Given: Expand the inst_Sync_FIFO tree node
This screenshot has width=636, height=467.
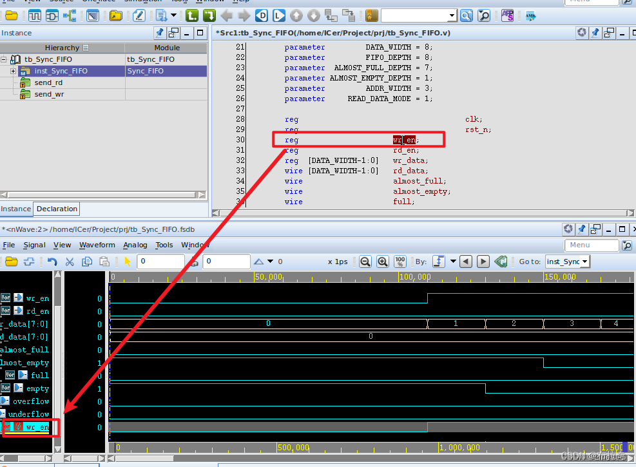Looking at the screenshot, I should (13, 71).
